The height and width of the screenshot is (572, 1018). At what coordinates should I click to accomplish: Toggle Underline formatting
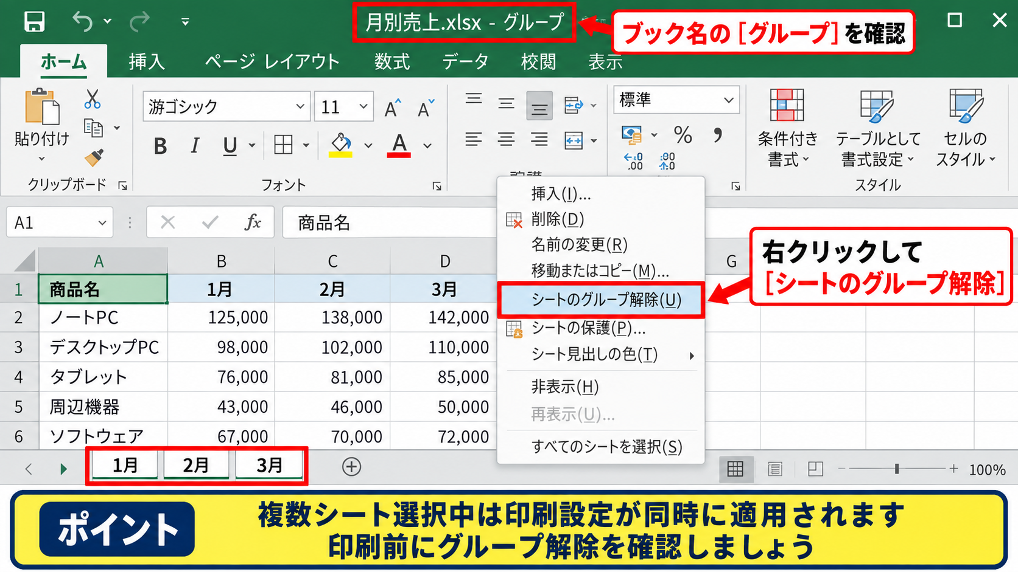tap(230, 145)
